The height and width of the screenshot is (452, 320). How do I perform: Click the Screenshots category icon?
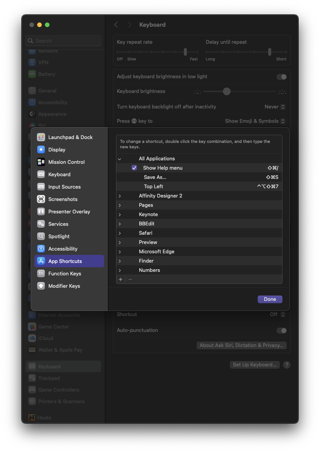click(x=41, y=199)
